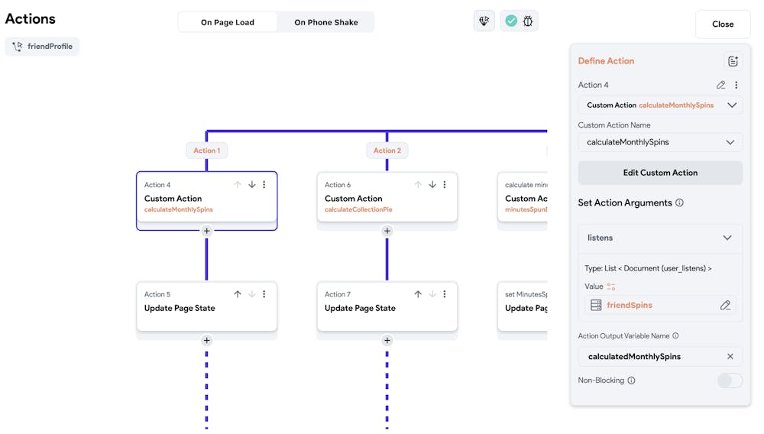Click the Close button
Image resolution: width=764 pixels, height=434 pixels.
click(722, 24)
